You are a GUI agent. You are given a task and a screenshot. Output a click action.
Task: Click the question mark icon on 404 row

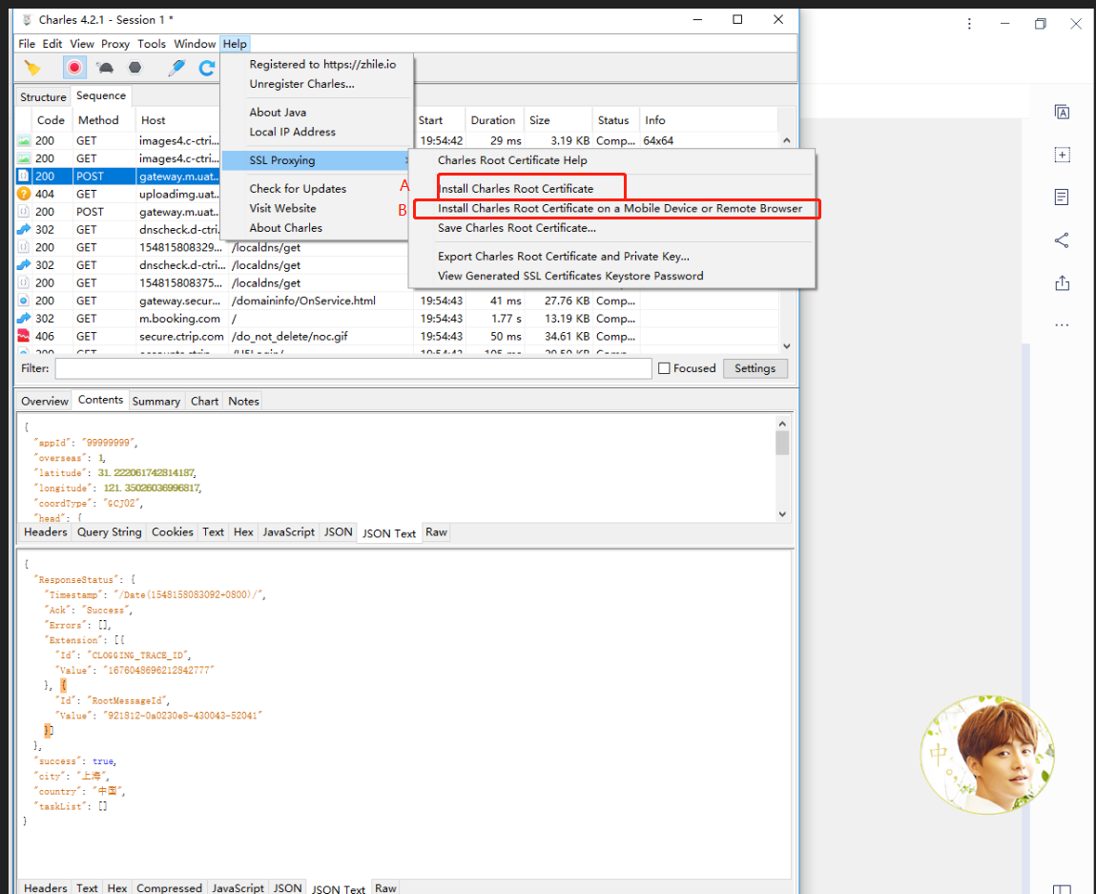click(x=24, y=195)
